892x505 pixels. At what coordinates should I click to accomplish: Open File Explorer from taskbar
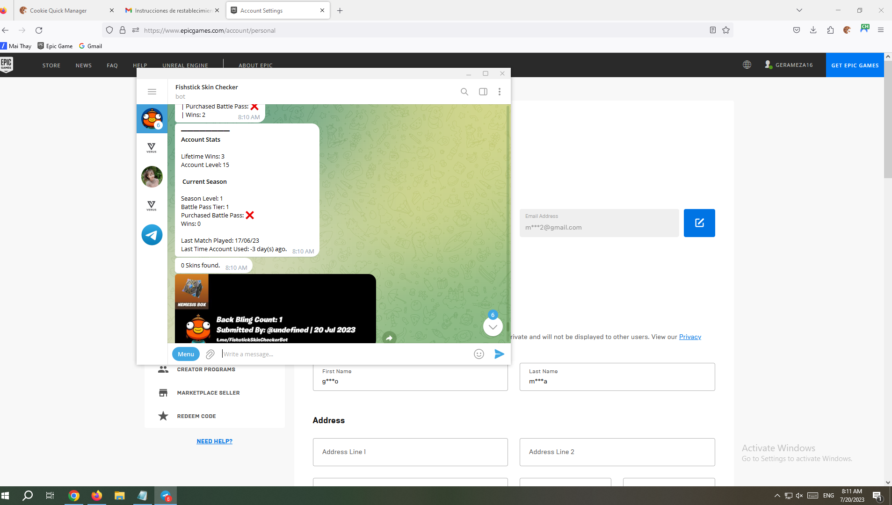click(x=120, y=496)
